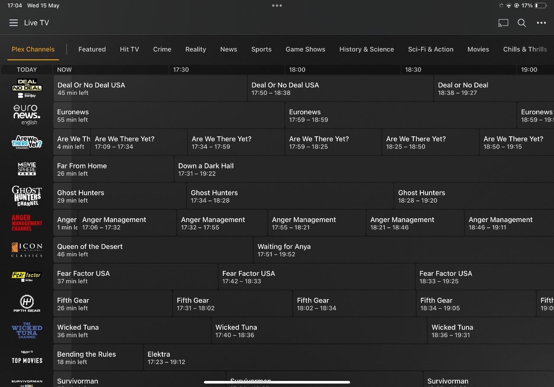This screenshot has width=554, height=387.
Task: Open Ghost Hunters airing 17:34 – 18:28
Action: click(290, 196)
